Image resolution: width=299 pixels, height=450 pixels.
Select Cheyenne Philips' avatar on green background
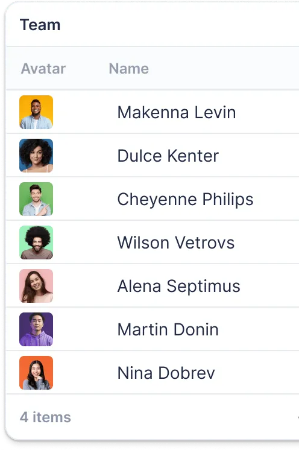point(36,199)
